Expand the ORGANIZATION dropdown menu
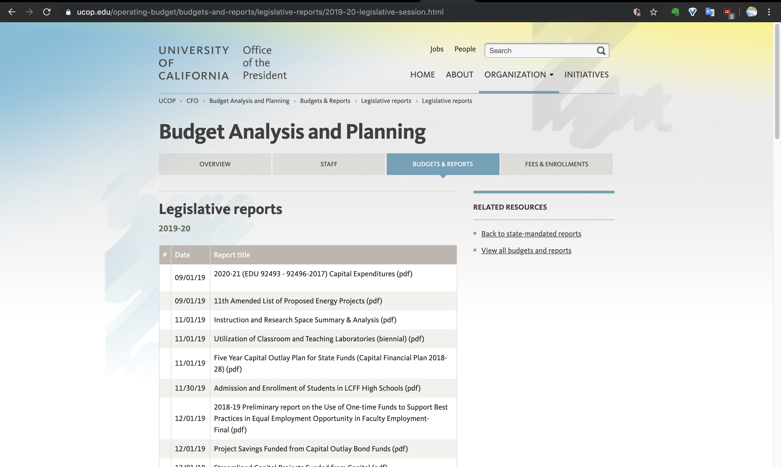The height and width of the screenshot is (467, 781). click(x=518, y=74)
